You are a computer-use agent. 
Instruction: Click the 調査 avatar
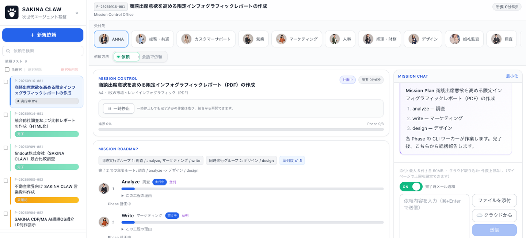pyautogui.click(x=496, y=39)
